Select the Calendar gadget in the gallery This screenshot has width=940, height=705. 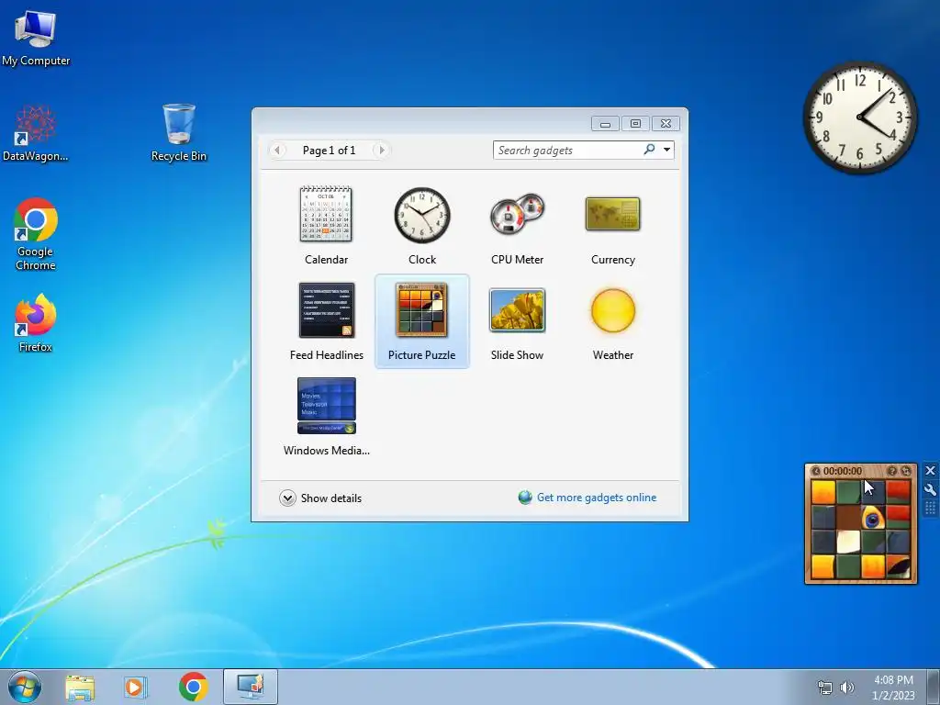point(326,226)
